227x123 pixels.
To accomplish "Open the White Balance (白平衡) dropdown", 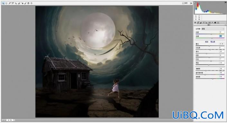I will (213, 29).
